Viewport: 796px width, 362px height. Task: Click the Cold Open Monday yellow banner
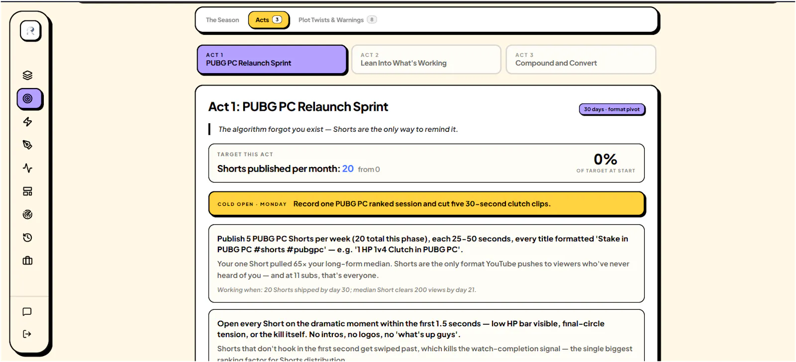point(426,204)
